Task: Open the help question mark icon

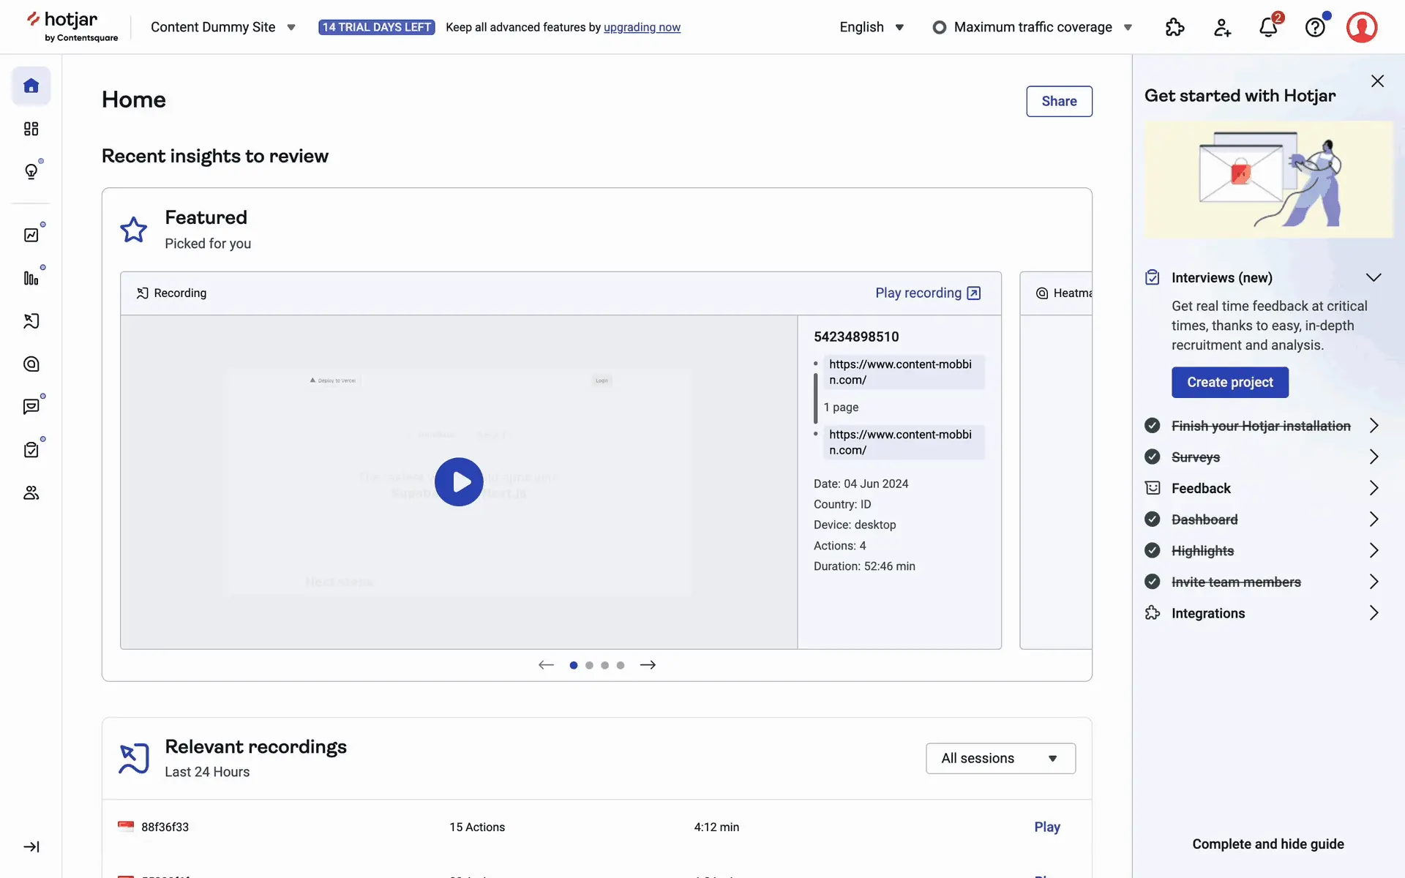Action: pos(1315,28)
